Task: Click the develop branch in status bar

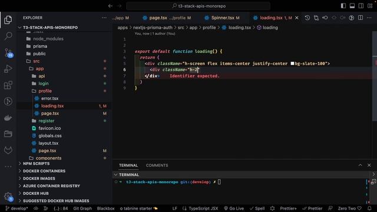Action: coord(16,208)
